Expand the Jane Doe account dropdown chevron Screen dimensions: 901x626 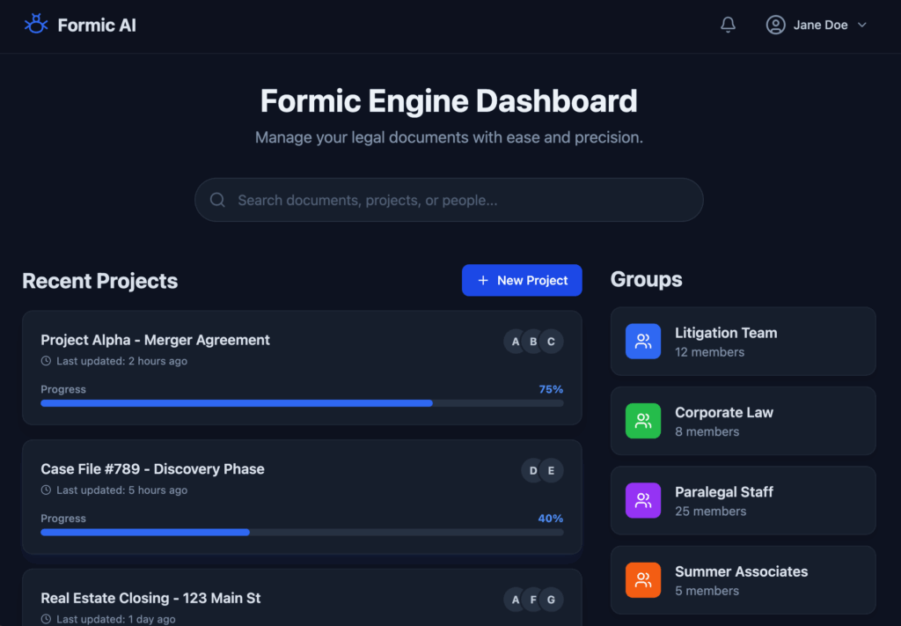point(862,25)
